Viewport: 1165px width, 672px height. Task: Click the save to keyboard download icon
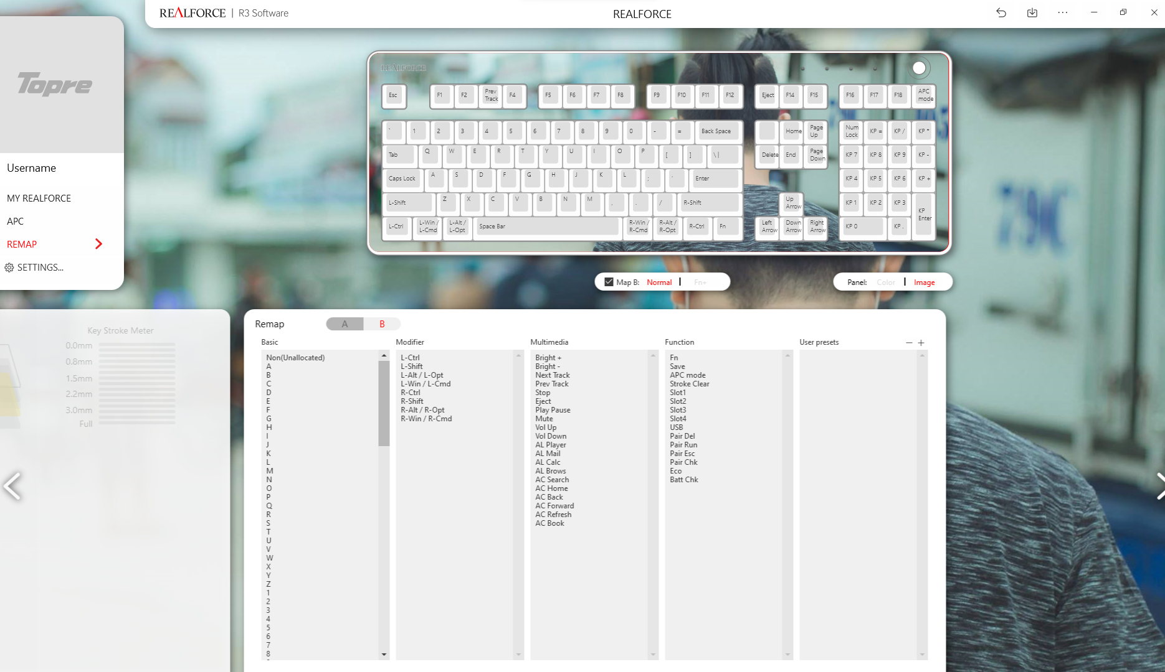pyautogui.click(x=1032, y=12)
